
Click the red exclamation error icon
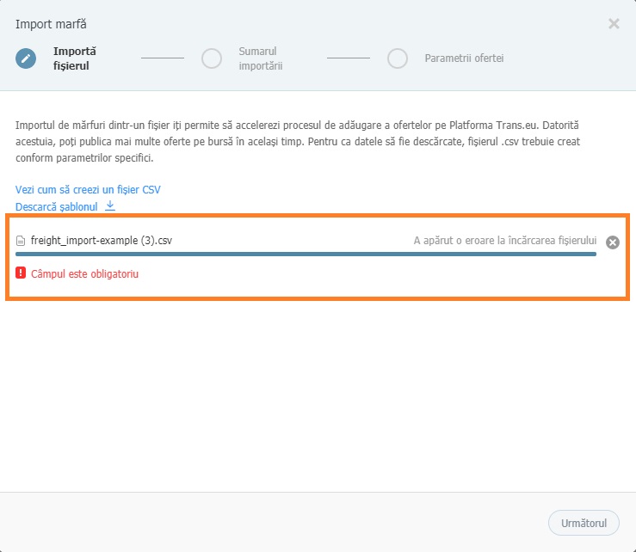pyautogui.click(x=21, y=273)
